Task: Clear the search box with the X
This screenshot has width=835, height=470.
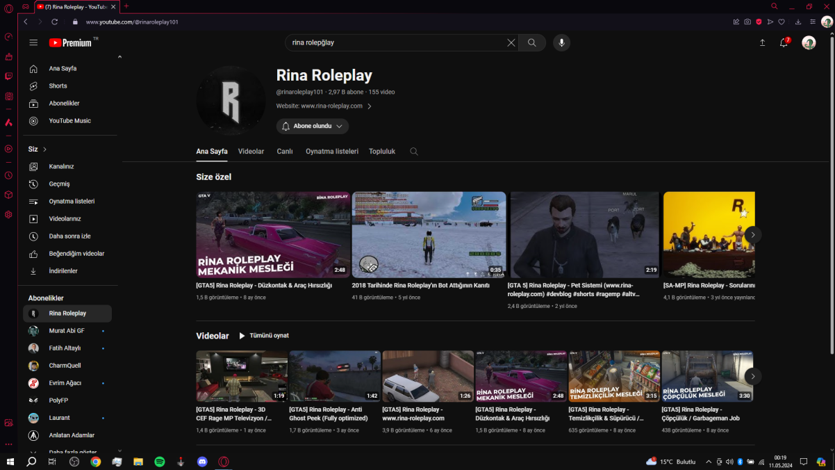Action: click(x=511, y=42)
